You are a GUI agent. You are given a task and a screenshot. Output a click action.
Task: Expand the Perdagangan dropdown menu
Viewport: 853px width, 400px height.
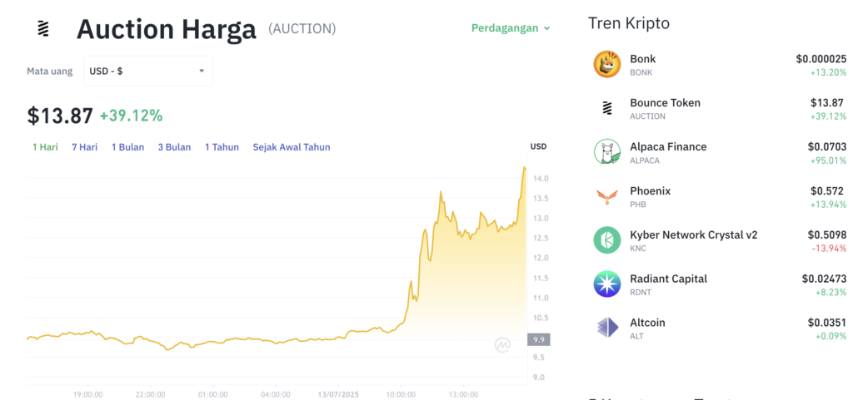511,28
